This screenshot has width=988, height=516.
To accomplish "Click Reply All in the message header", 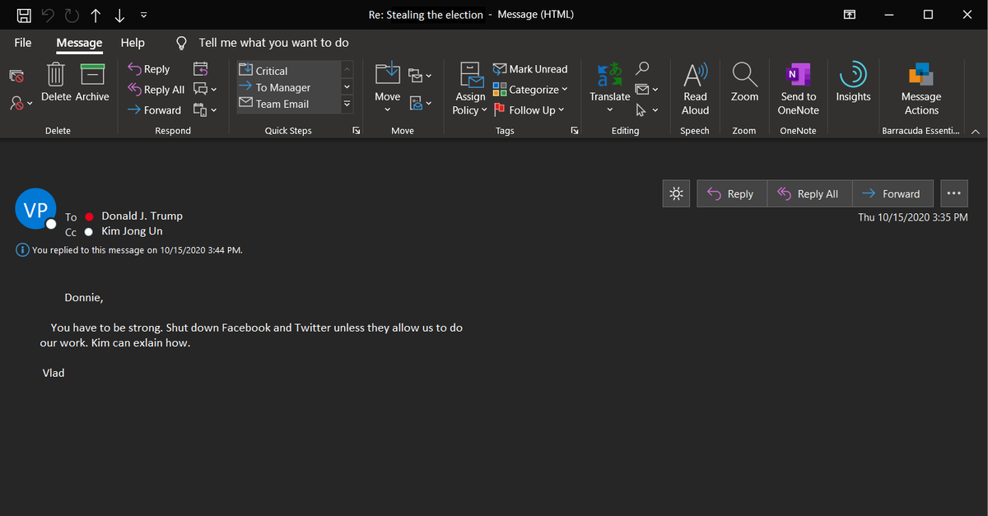I will (x=809, y=193).
